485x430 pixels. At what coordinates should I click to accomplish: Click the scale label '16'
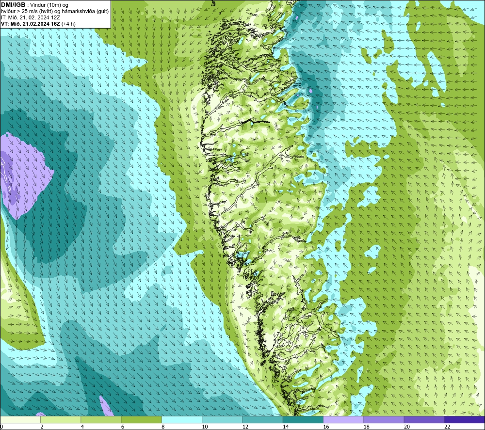326,427
